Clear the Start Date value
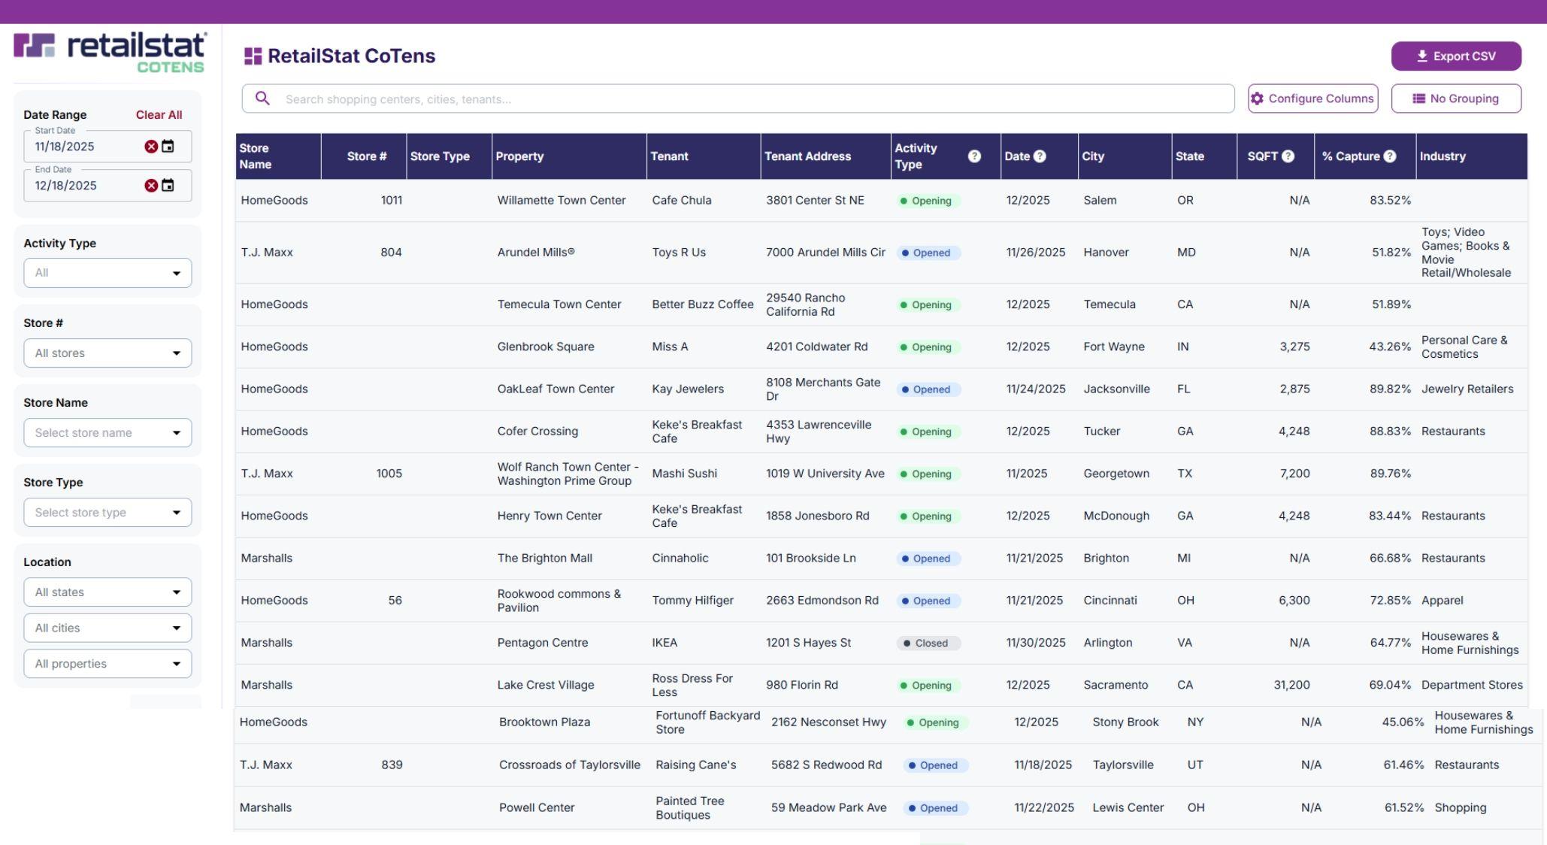Screen dimensions: 1547x845 151,147
